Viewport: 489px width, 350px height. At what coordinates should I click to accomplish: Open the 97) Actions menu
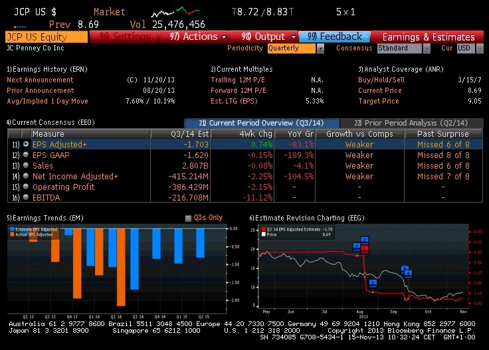(x=193, y=37)
